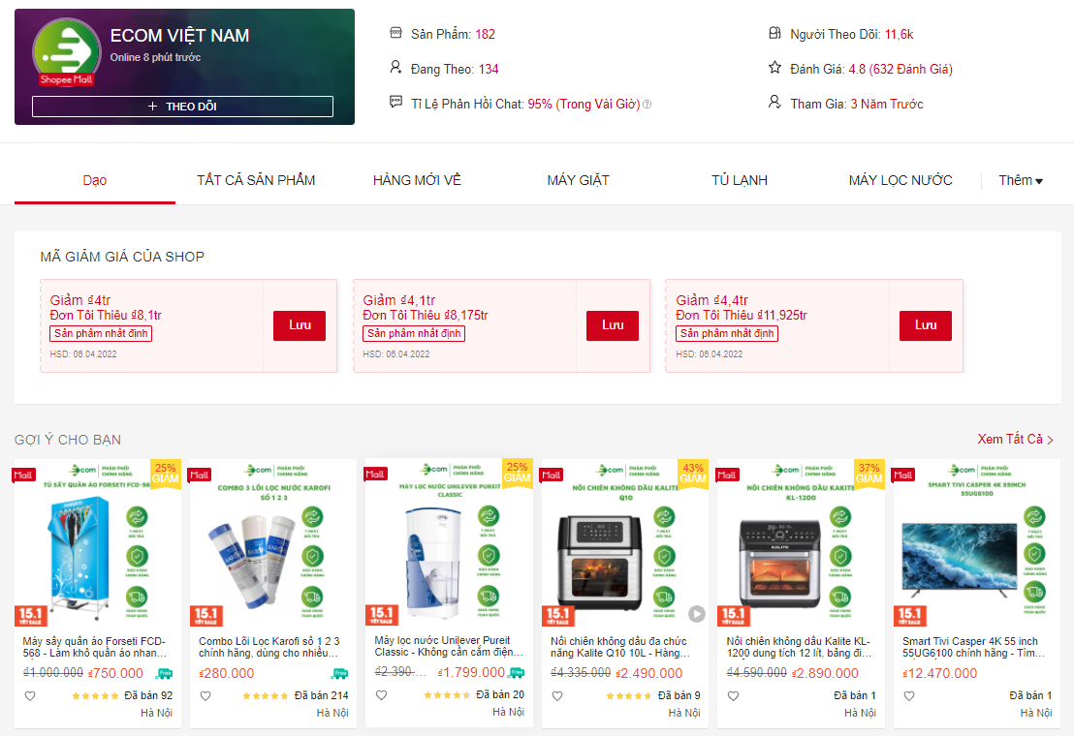The height and width of the screenshot is (736, 1074).
Task: Expand the Thêm dropdown menu
Action: (x=1021, y=180)
